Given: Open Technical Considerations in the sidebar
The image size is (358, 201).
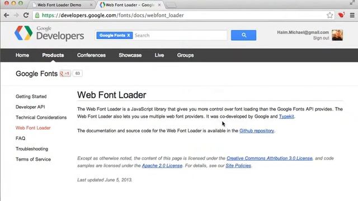Looking at the screenshot, I should click(41, 118).
